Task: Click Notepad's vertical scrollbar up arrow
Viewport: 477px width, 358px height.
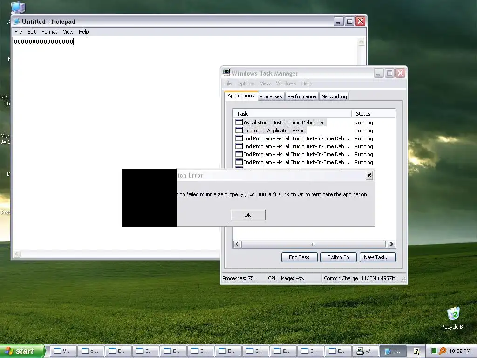Action: 361,42
